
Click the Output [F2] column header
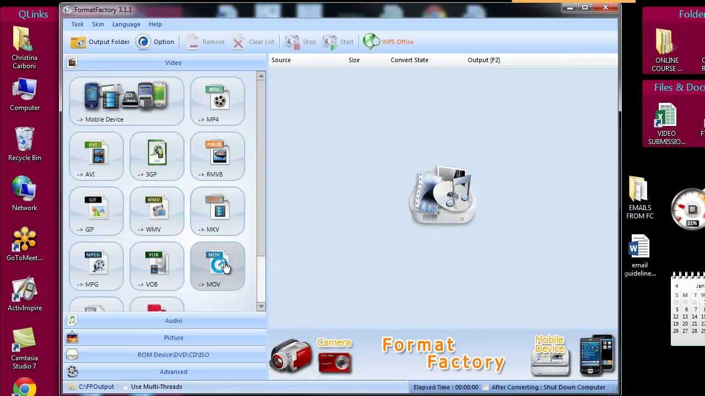(x=517, y=60)
